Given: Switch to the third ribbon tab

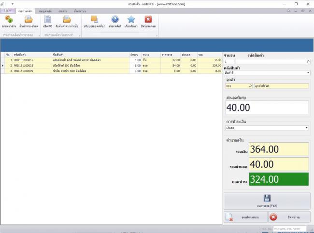Looking at the screenshot, I should click(x=63, y=11).
